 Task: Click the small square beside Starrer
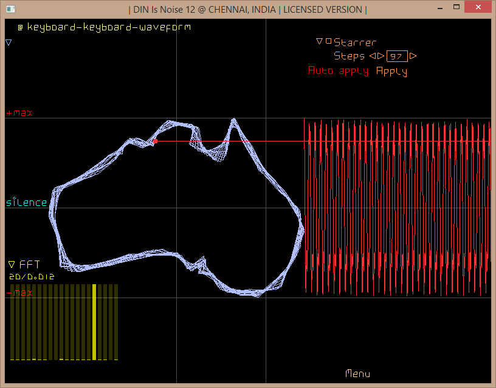pos(329,42)
